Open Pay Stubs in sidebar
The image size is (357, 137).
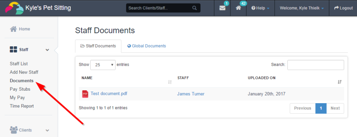pos(20,89)
